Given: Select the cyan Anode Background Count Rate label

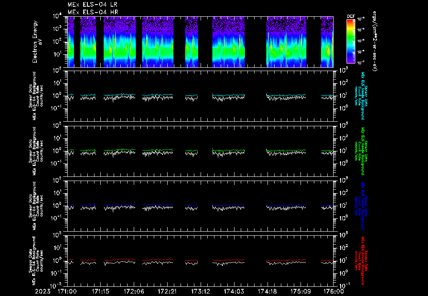Looking at the screenshot, I should pyautogui.click(x=361, y=96).
